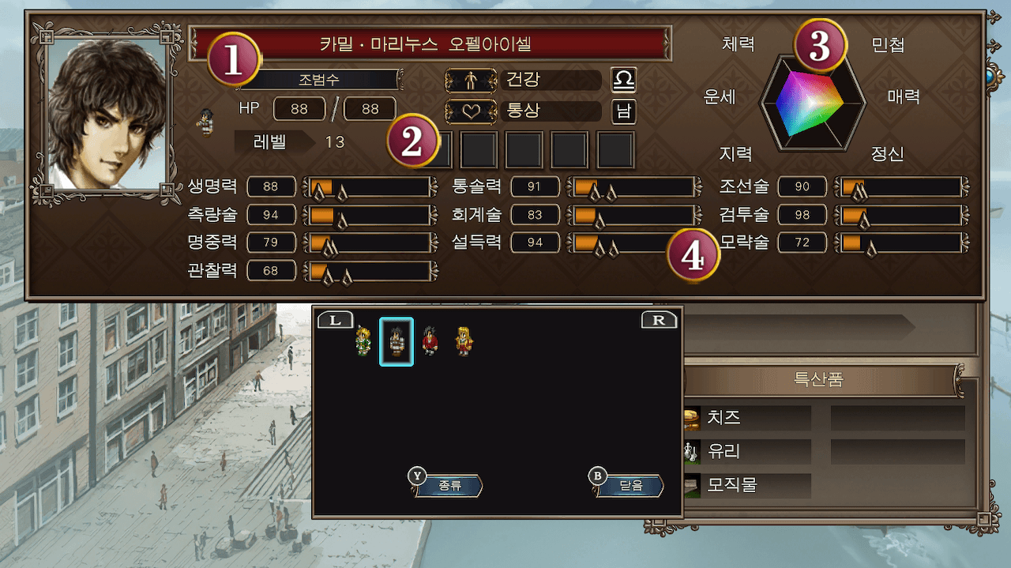Click the 검투술 skill gauge bar
This screenshot has height=568, width=1011.
click(902, 216)
